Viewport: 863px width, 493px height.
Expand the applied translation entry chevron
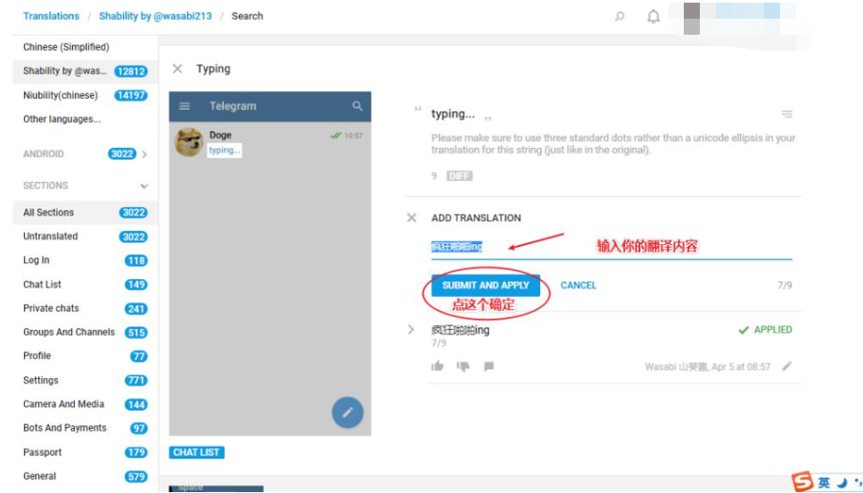pyautogui.click(x=411, y=330)
